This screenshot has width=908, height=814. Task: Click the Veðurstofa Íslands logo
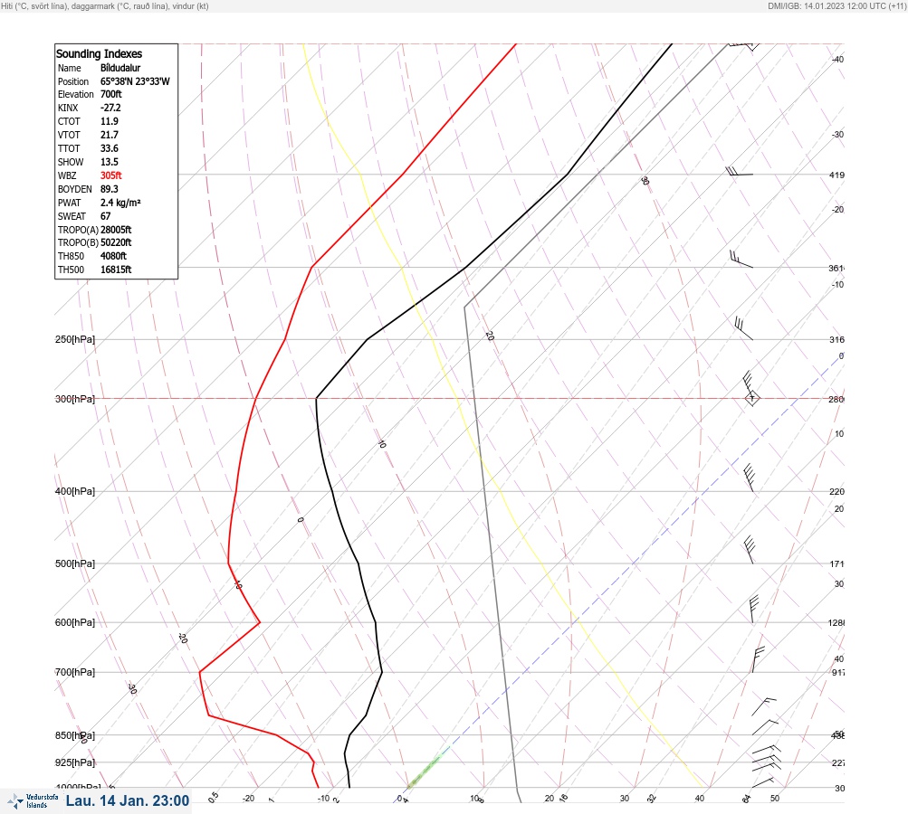[33, 800]
